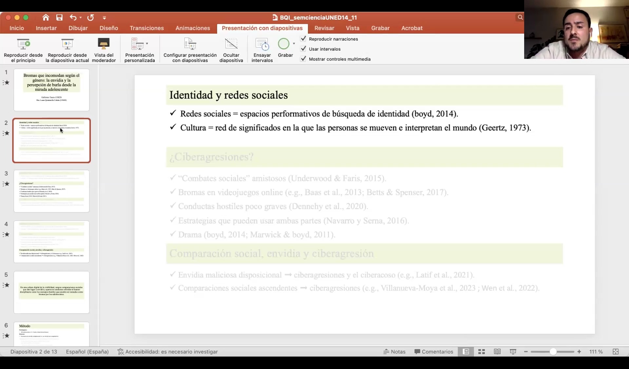Click the Grabar record circle icon
Image resolution: width=629 pixels, height=369 pixels.
point(283,44)
